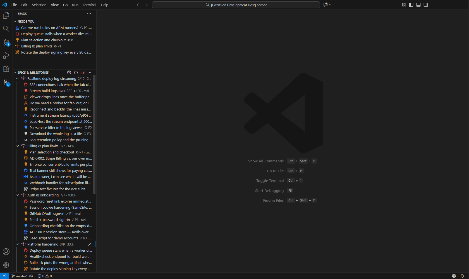Click the command center search box
Viewport: 469px width, 279px height.
(236, 5)
